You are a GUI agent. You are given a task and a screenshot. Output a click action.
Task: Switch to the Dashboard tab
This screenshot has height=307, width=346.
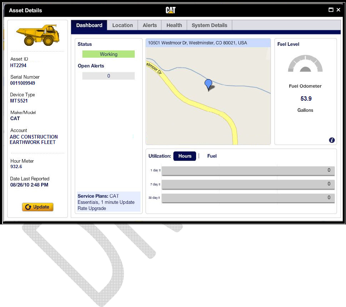89,25
